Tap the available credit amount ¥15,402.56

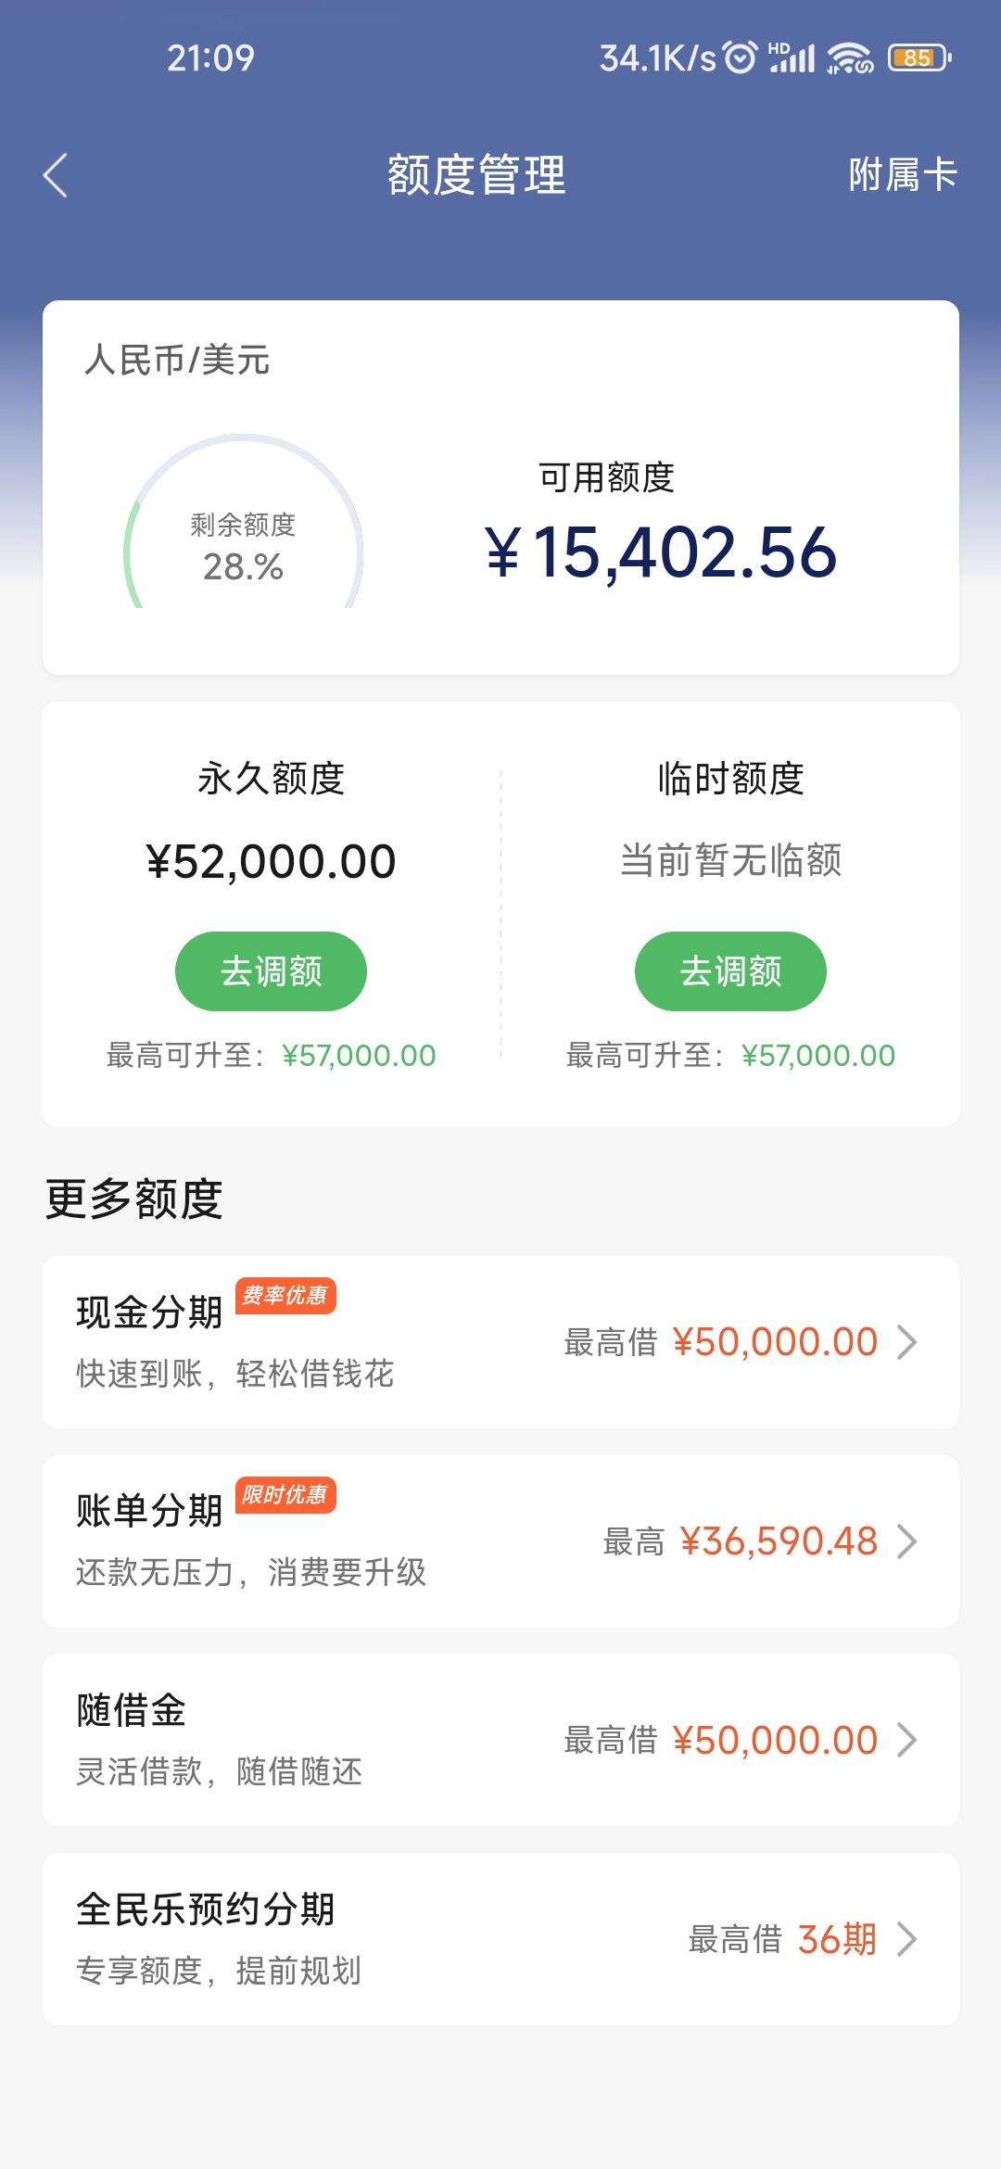pyautogui.click(x=661, y=552)
